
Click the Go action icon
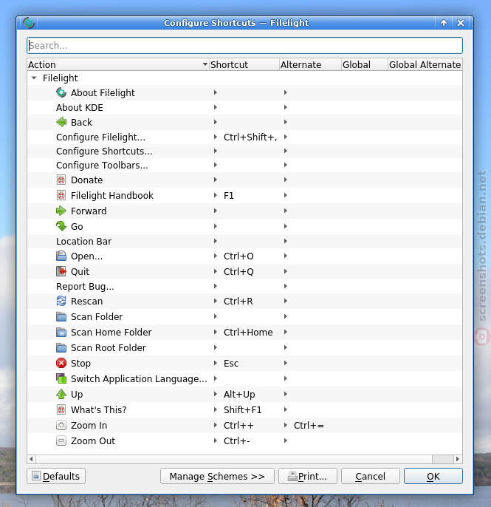(61, 226)
